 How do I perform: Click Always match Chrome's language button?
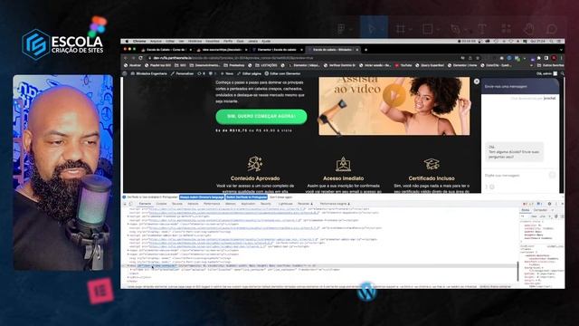tap(202, 197)
